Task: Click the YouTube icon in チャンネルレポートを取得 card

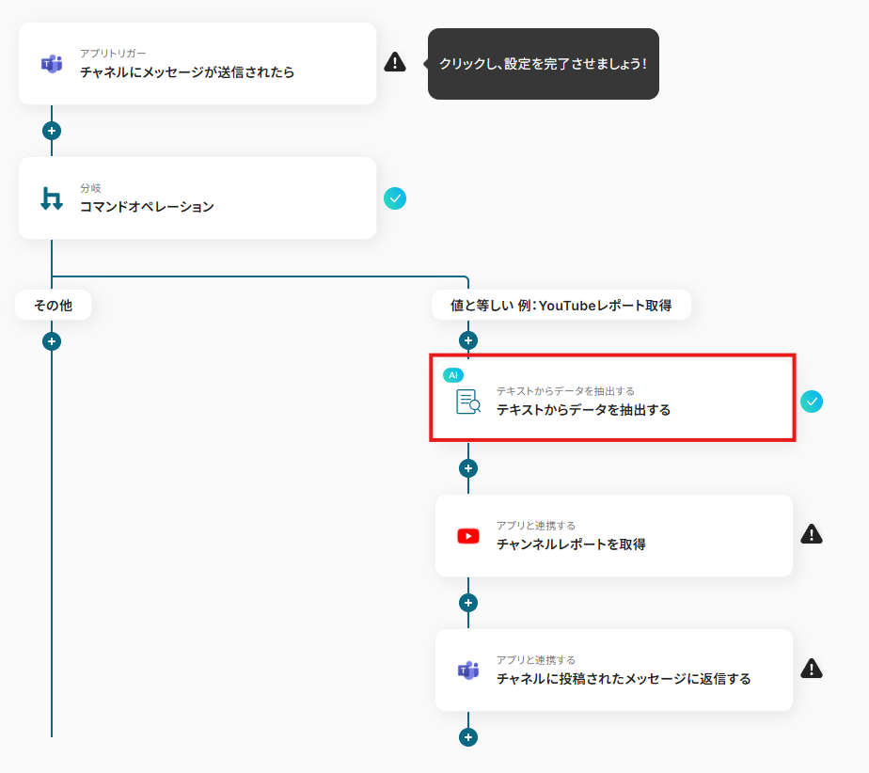Action: coord(468,536)
